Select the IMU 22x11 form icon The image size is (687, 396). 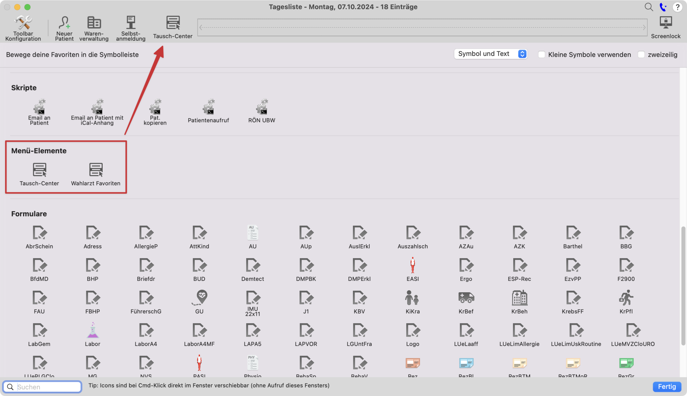[x=253, y=303]
